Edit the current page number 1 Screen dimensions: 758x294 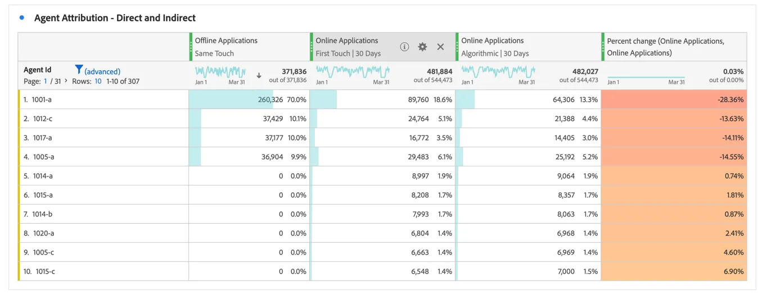(46, 81)
